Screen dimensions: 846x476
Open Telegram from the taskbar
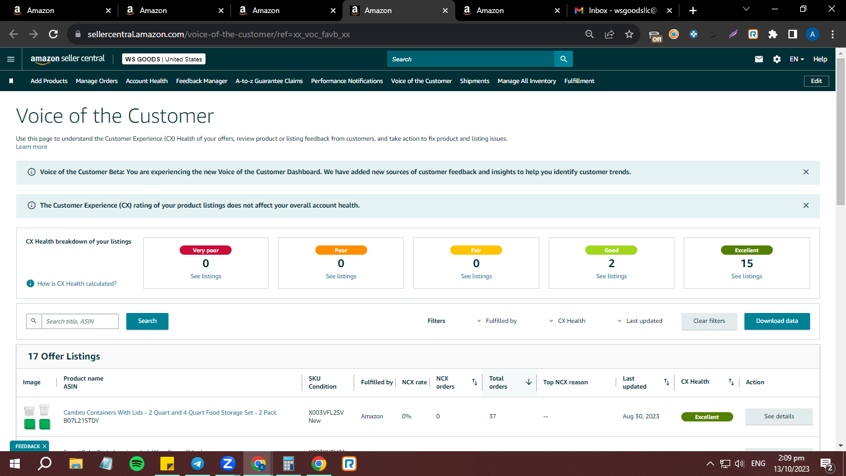click(x=198, y=463)
